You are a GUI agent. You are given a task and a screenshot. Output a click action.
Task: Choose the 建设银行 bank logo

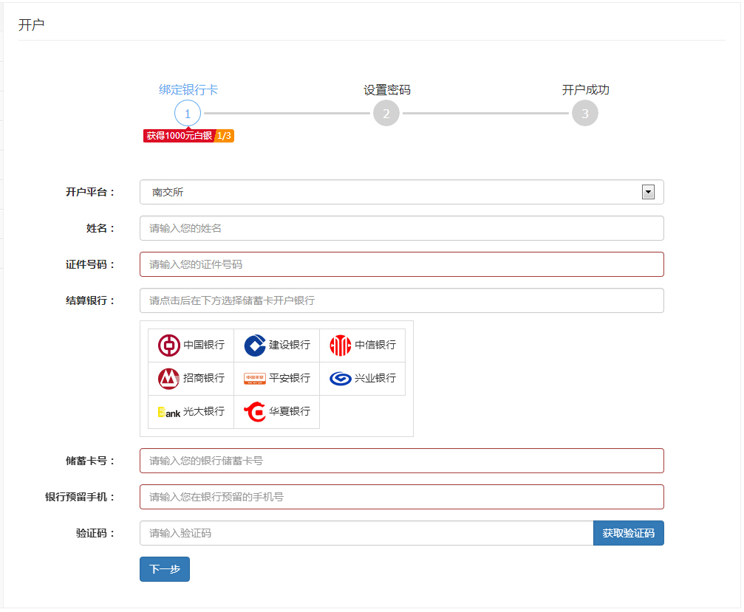[x=276, y=345]
